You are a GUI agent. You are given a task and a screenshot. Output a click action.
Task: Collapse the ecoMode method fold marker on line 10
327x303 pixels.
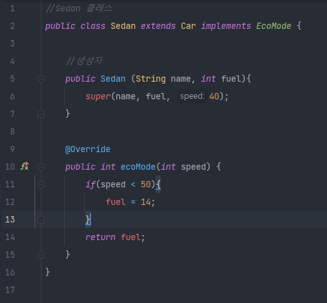pyautogui.click(x=41, y=167)
